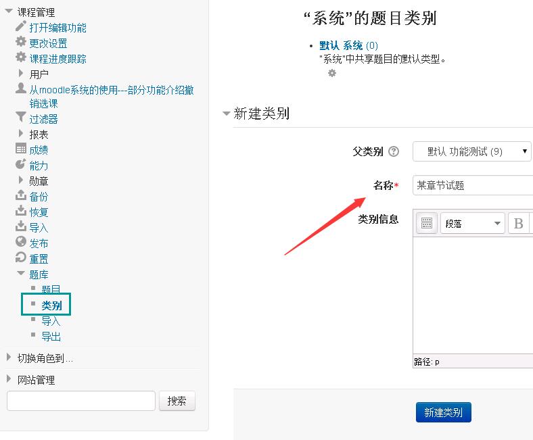Click the restore icon beside 恢复

tap(21, 211)
